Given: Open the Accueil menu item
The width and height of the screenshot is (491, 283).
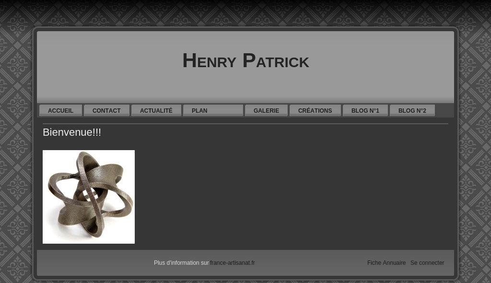Looking at the screenshot, I should (x=60, y=110).
